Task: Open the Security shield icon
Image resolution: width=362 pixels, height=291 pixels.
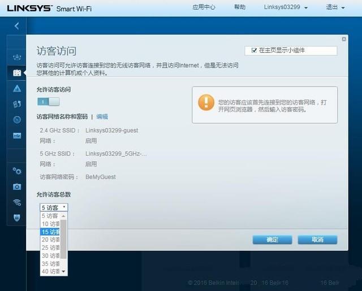Action: point(17,218)
